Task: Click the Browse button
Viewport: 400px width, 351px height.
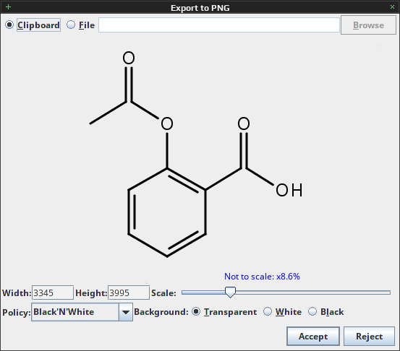Action: point(368,25)
